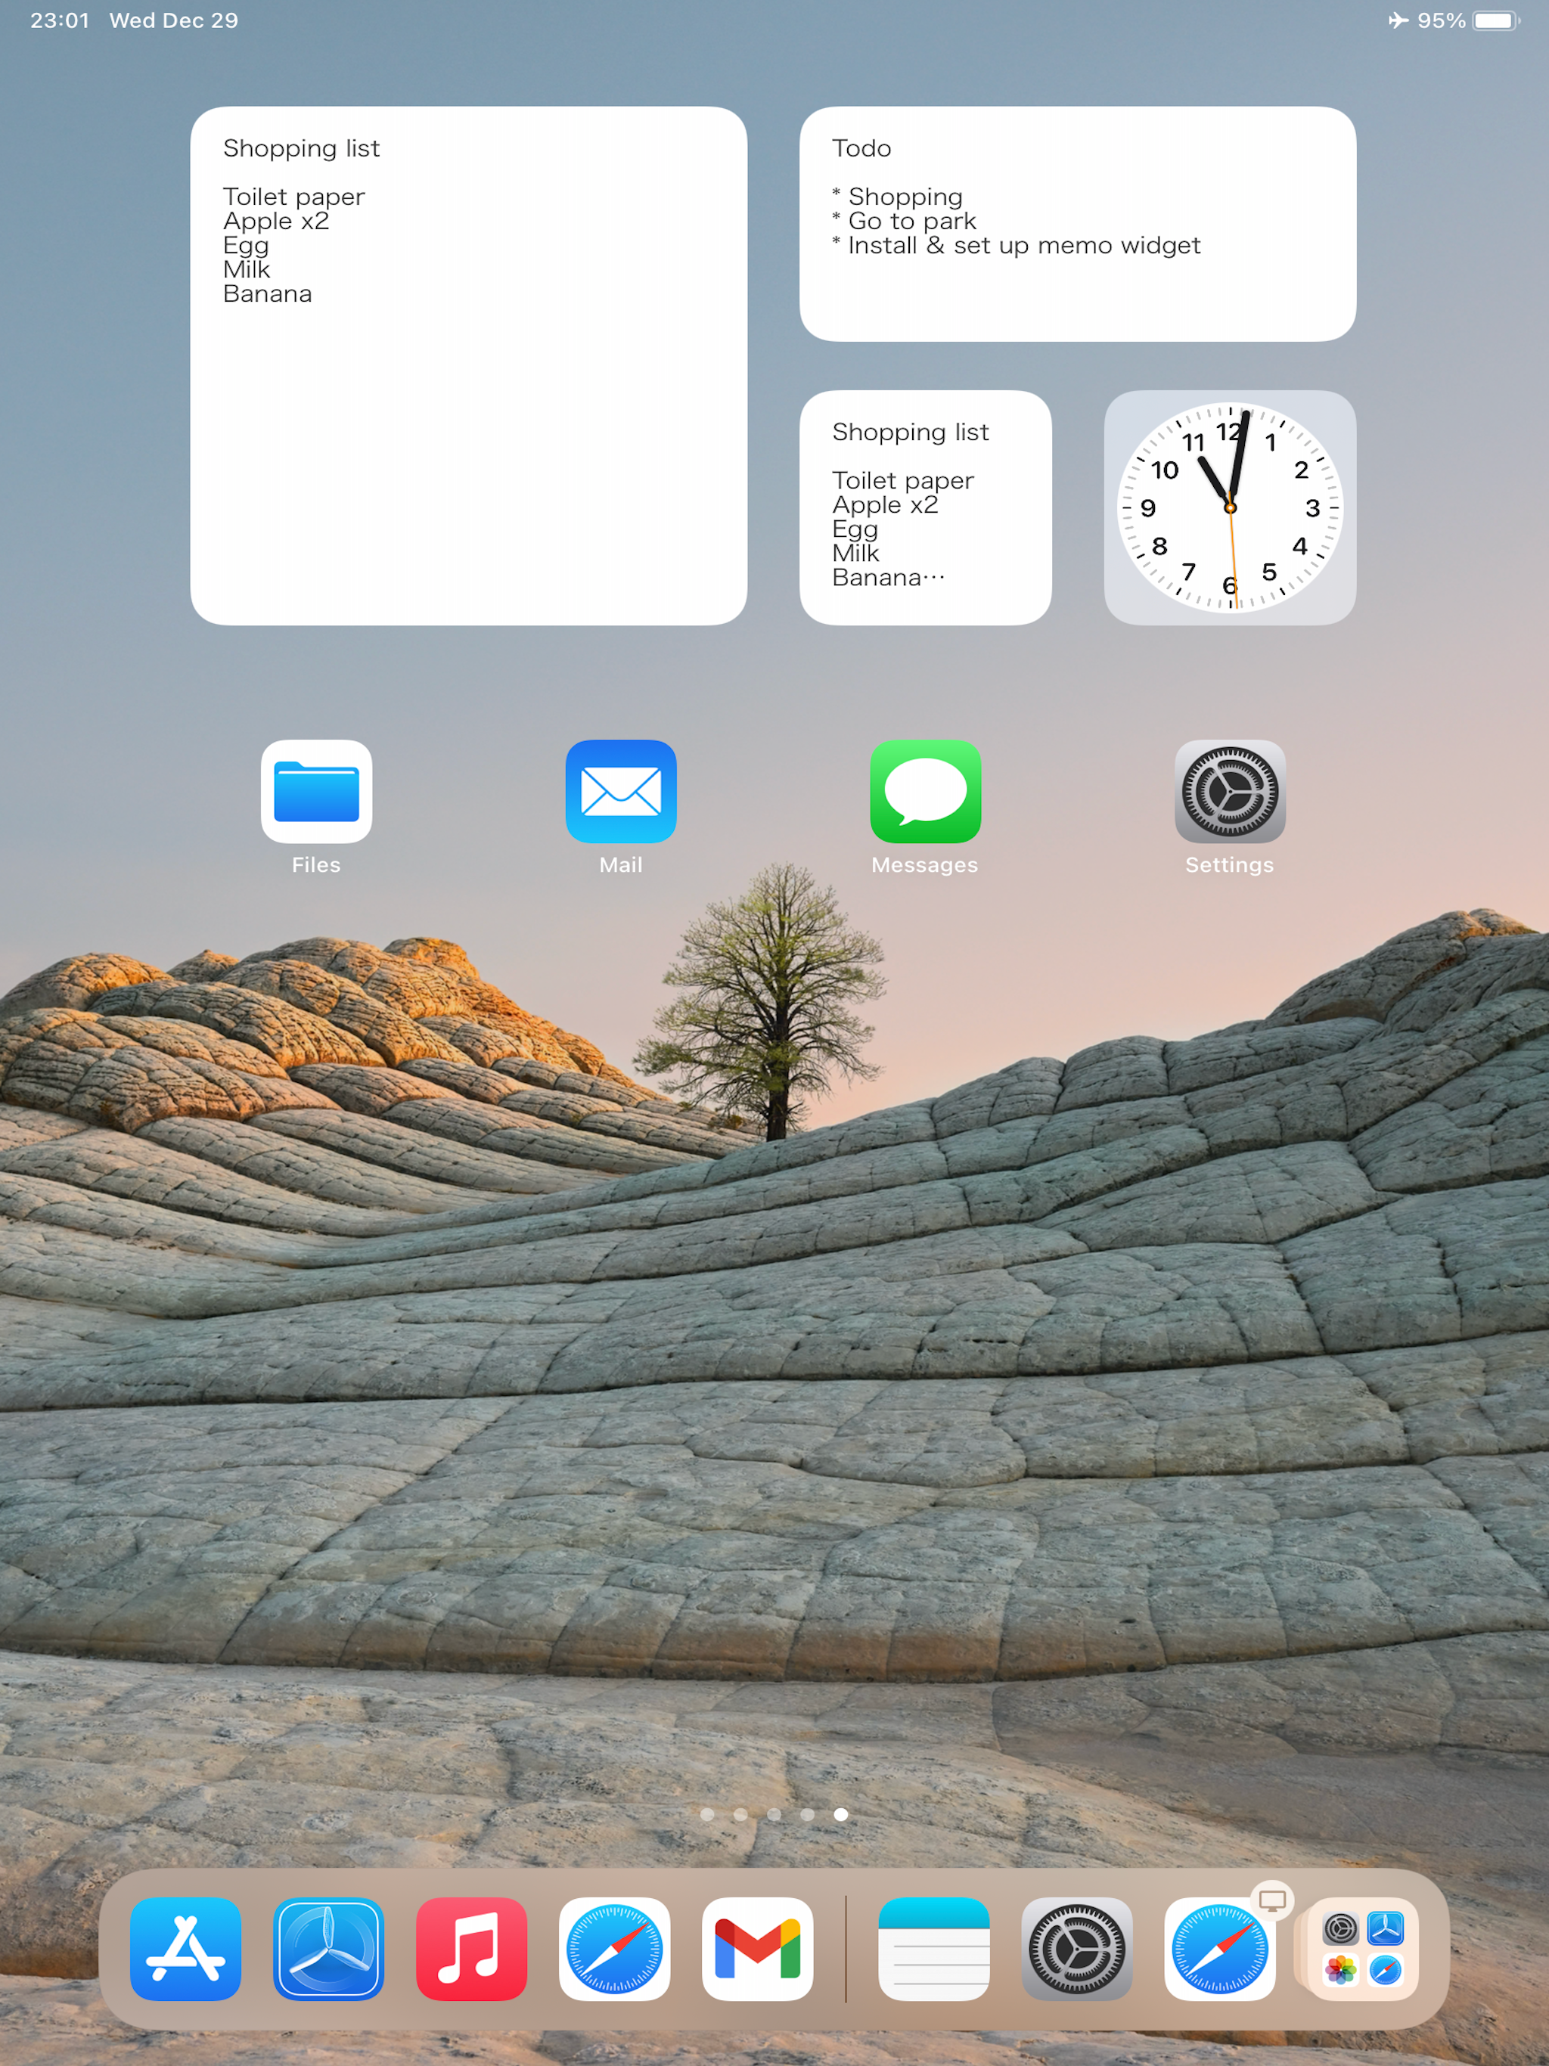Screen dimensions: 1549x2066
Task: Open recent Safari with display badge
Action: (1219, 1948)
